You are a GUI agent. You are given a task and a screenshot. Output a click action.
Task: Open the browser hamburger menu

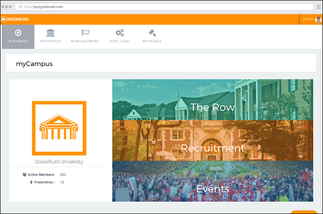click(x=319, y=7)
